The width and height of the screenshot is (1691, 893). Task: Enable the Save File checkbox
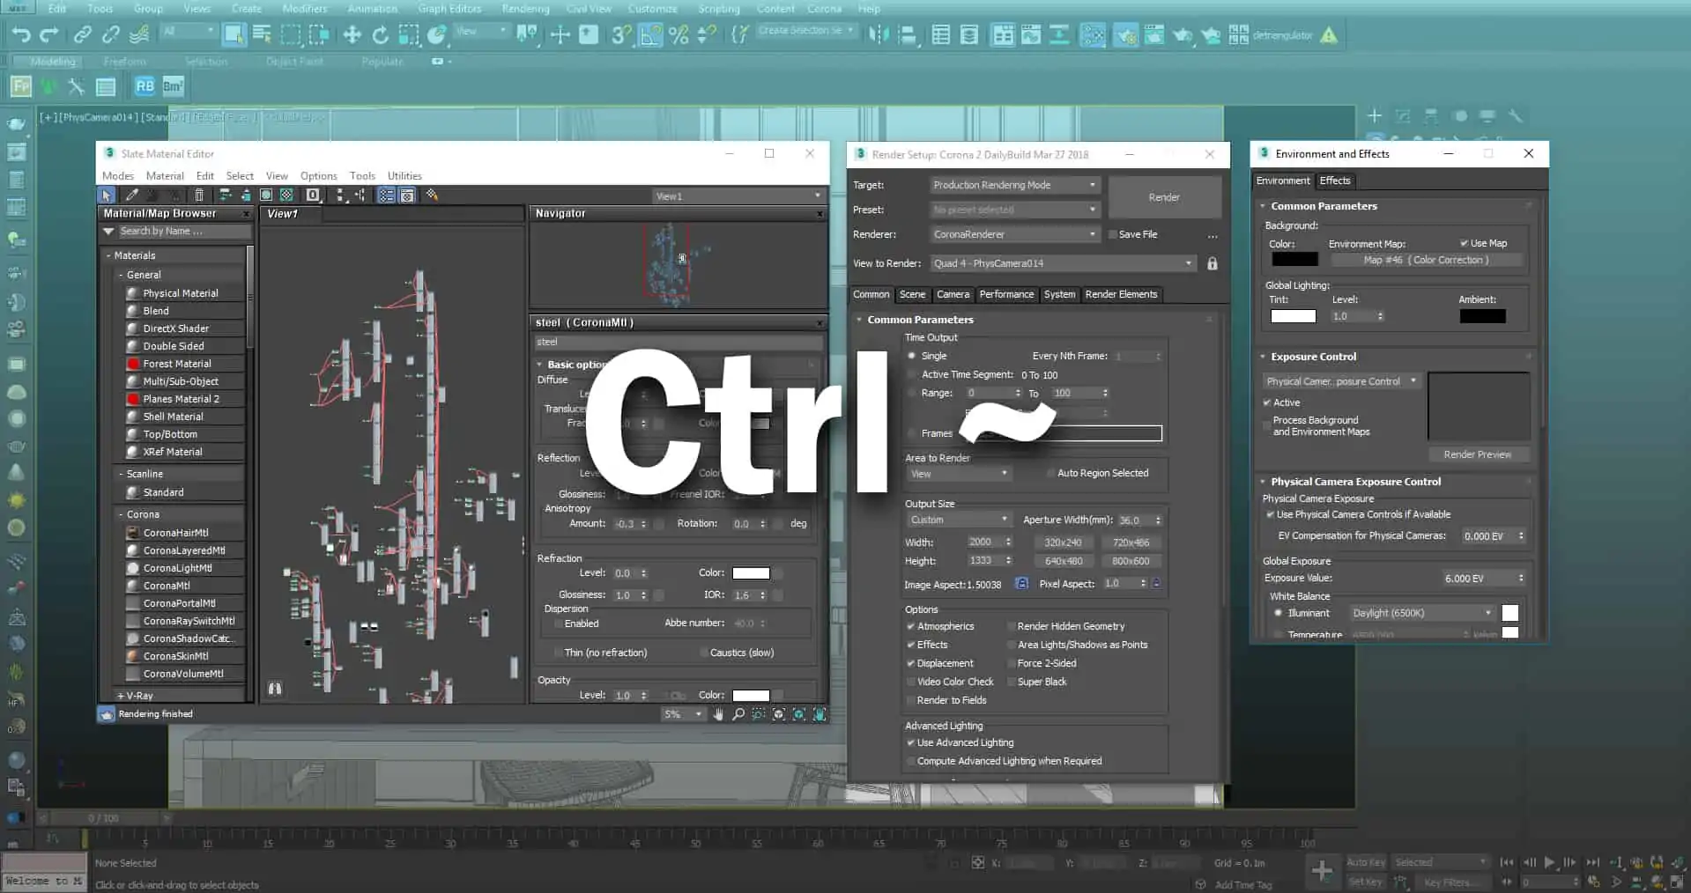[1113, 234]
